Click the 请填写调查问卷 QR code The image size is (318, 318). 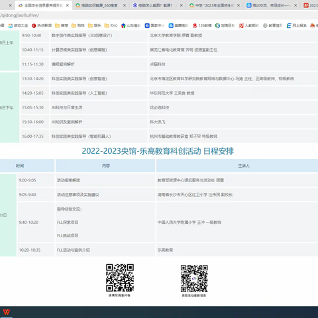coord(120,278)
